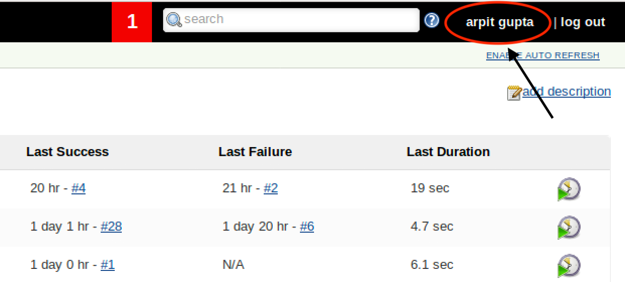Screen dimensions: 625x282
Task: Click the log out link
Action: coord(583,22)
